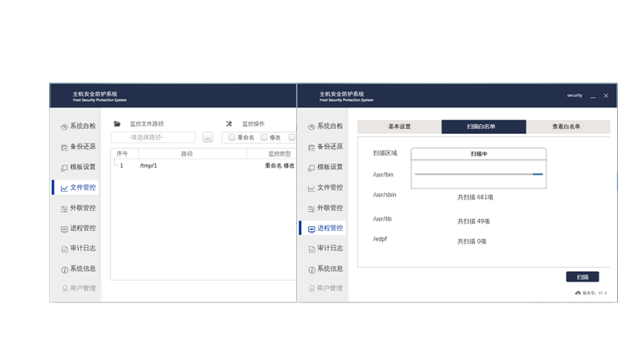Screen dimensions: 642x361
Task: Enable the 重命名 checkbox
Action: 232,137
